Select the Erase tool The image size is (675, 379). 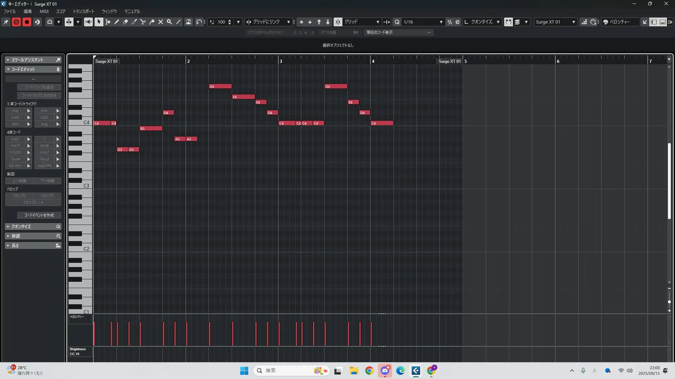point(126,22)
